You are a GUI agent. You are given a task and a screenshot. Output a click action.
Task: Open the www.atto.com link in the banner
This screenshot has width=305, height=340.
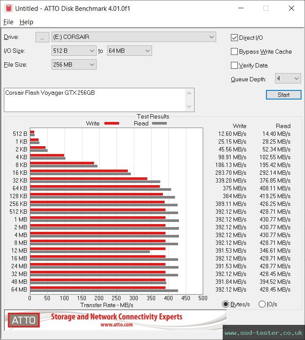pos(117,324)
